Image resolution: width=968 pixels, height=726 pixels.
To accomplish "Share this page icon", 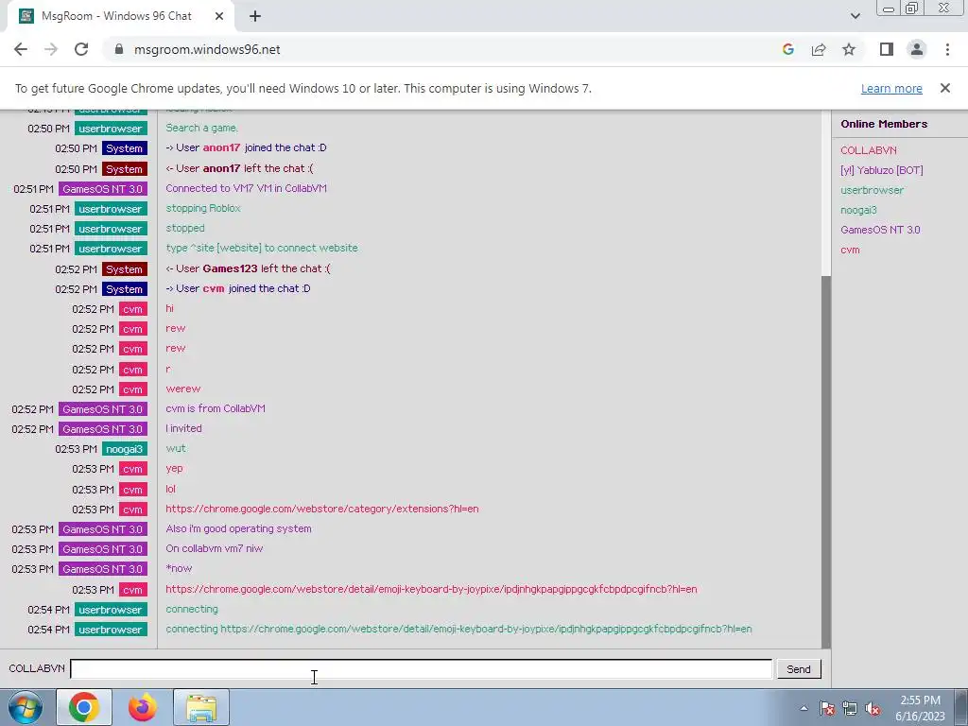I will (819, 49).
